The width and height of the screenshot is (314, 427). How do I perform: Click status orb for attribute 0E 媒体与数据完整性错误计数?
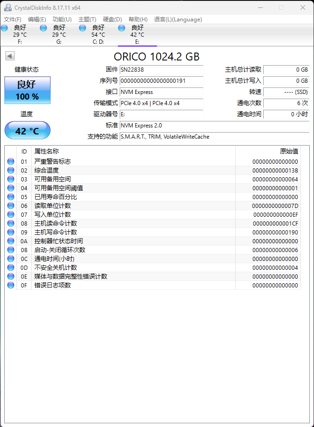[11, 276]
